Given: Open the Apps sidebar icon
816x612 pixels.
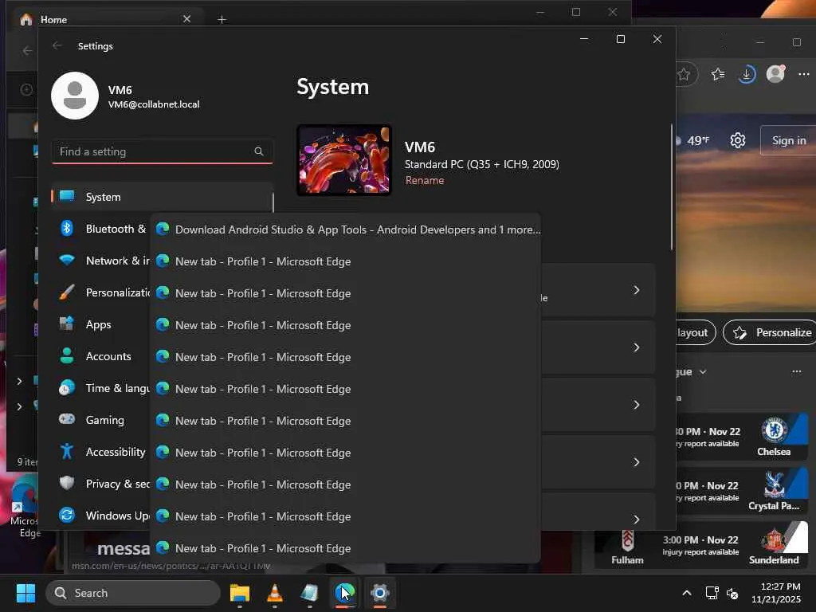Looking at the screenshot, I should [67, 324].
